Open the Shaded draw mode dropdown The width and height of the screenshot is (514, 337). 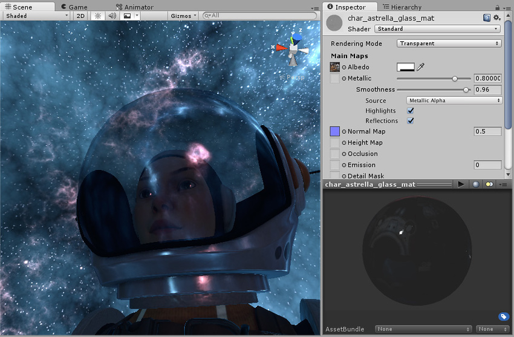click(x=36, y=16)
